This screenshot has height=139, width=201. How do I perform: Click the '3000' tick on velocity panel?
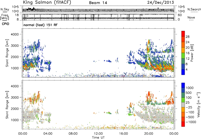pos(15,97)
